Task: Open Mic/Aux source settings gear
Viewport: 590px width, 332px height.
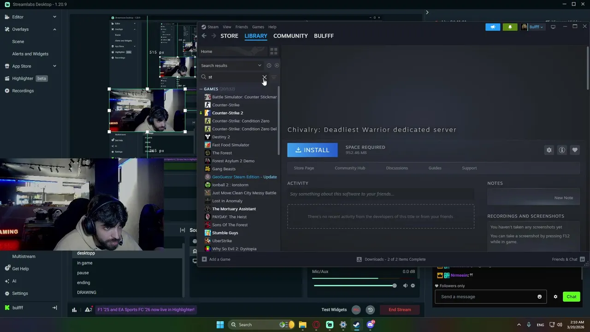Action: [x=413, y=286]
